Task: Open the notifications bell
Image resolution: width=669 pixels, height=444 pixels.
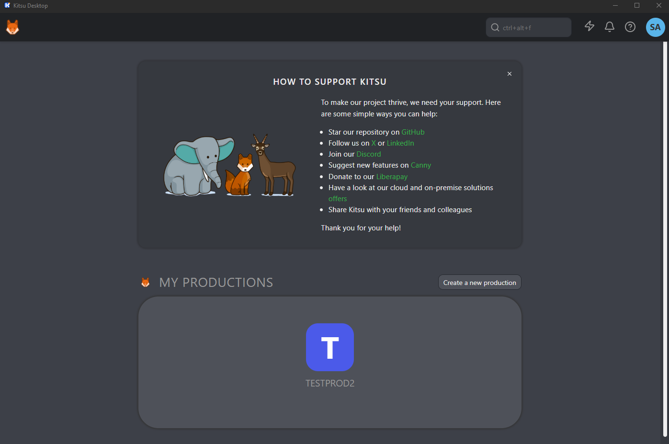Action: click(x=610, y=27)
